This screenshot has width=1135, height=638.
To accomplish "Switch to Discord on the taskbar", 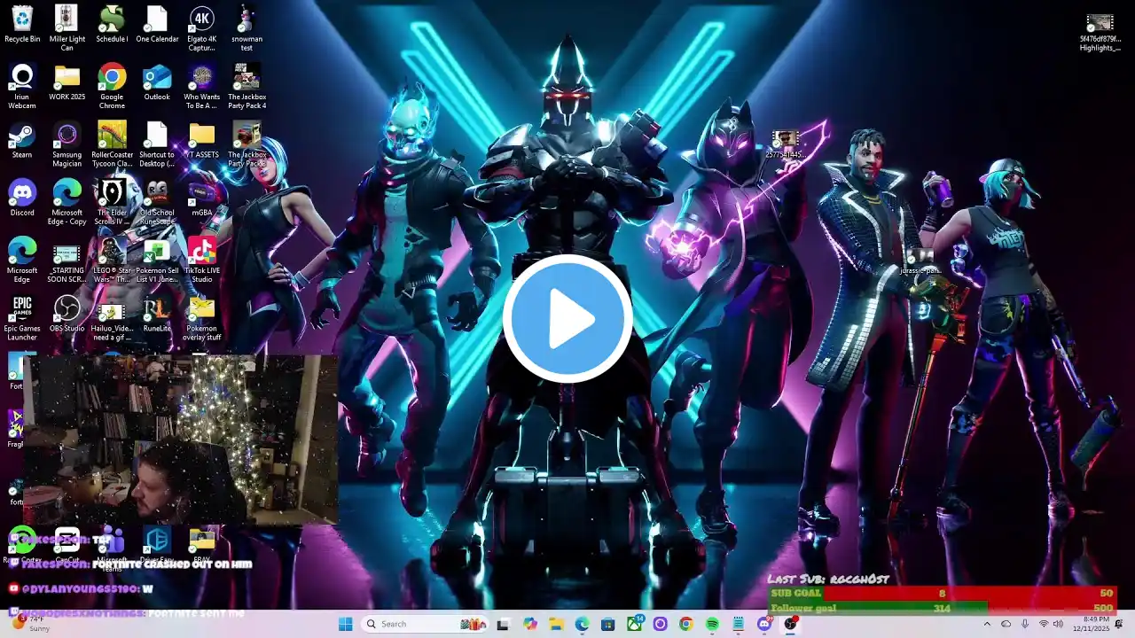I will (x=764, y=624).
